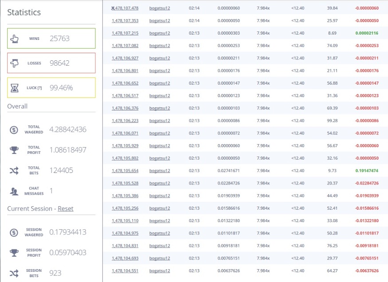The height and width of the screenshot is (282, 388).
Task: Open bogatsu12 profile in bet 1,478,106,223 row
Action: pyautogui.click(x=160, y=121)
